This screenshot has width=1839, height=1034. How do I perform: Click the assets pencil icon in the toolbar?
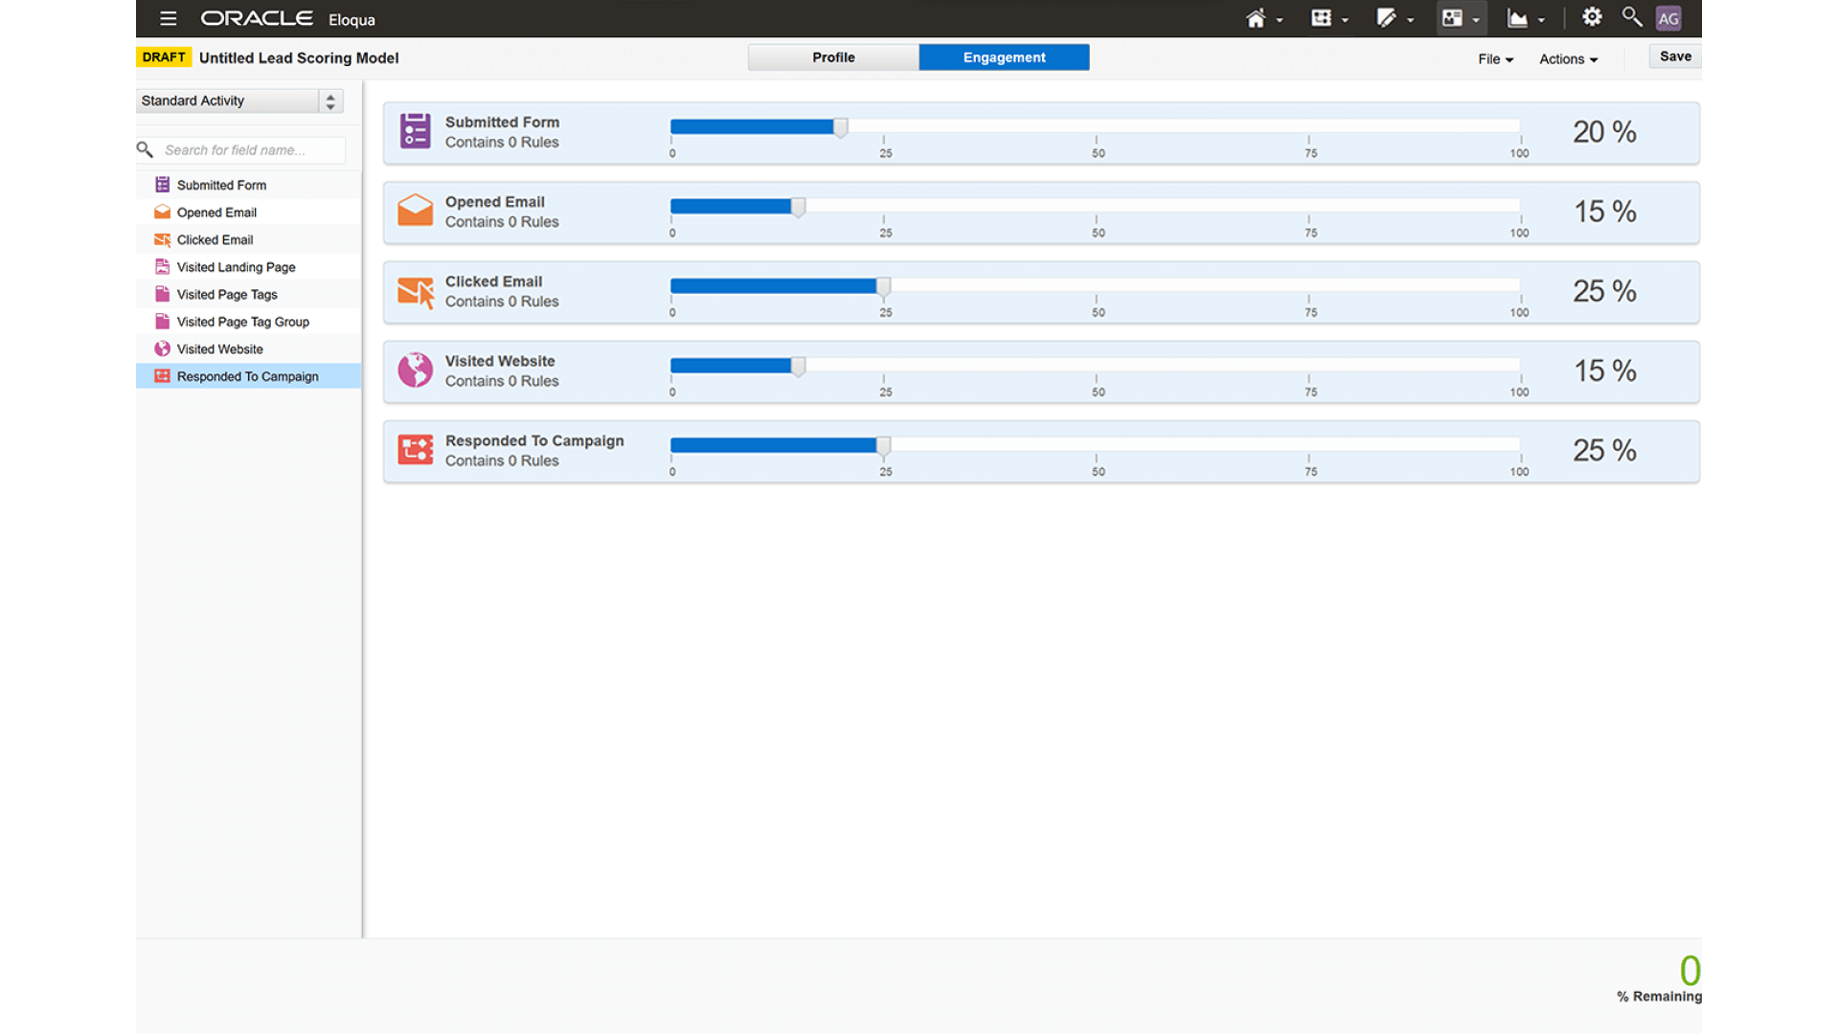1388,17
